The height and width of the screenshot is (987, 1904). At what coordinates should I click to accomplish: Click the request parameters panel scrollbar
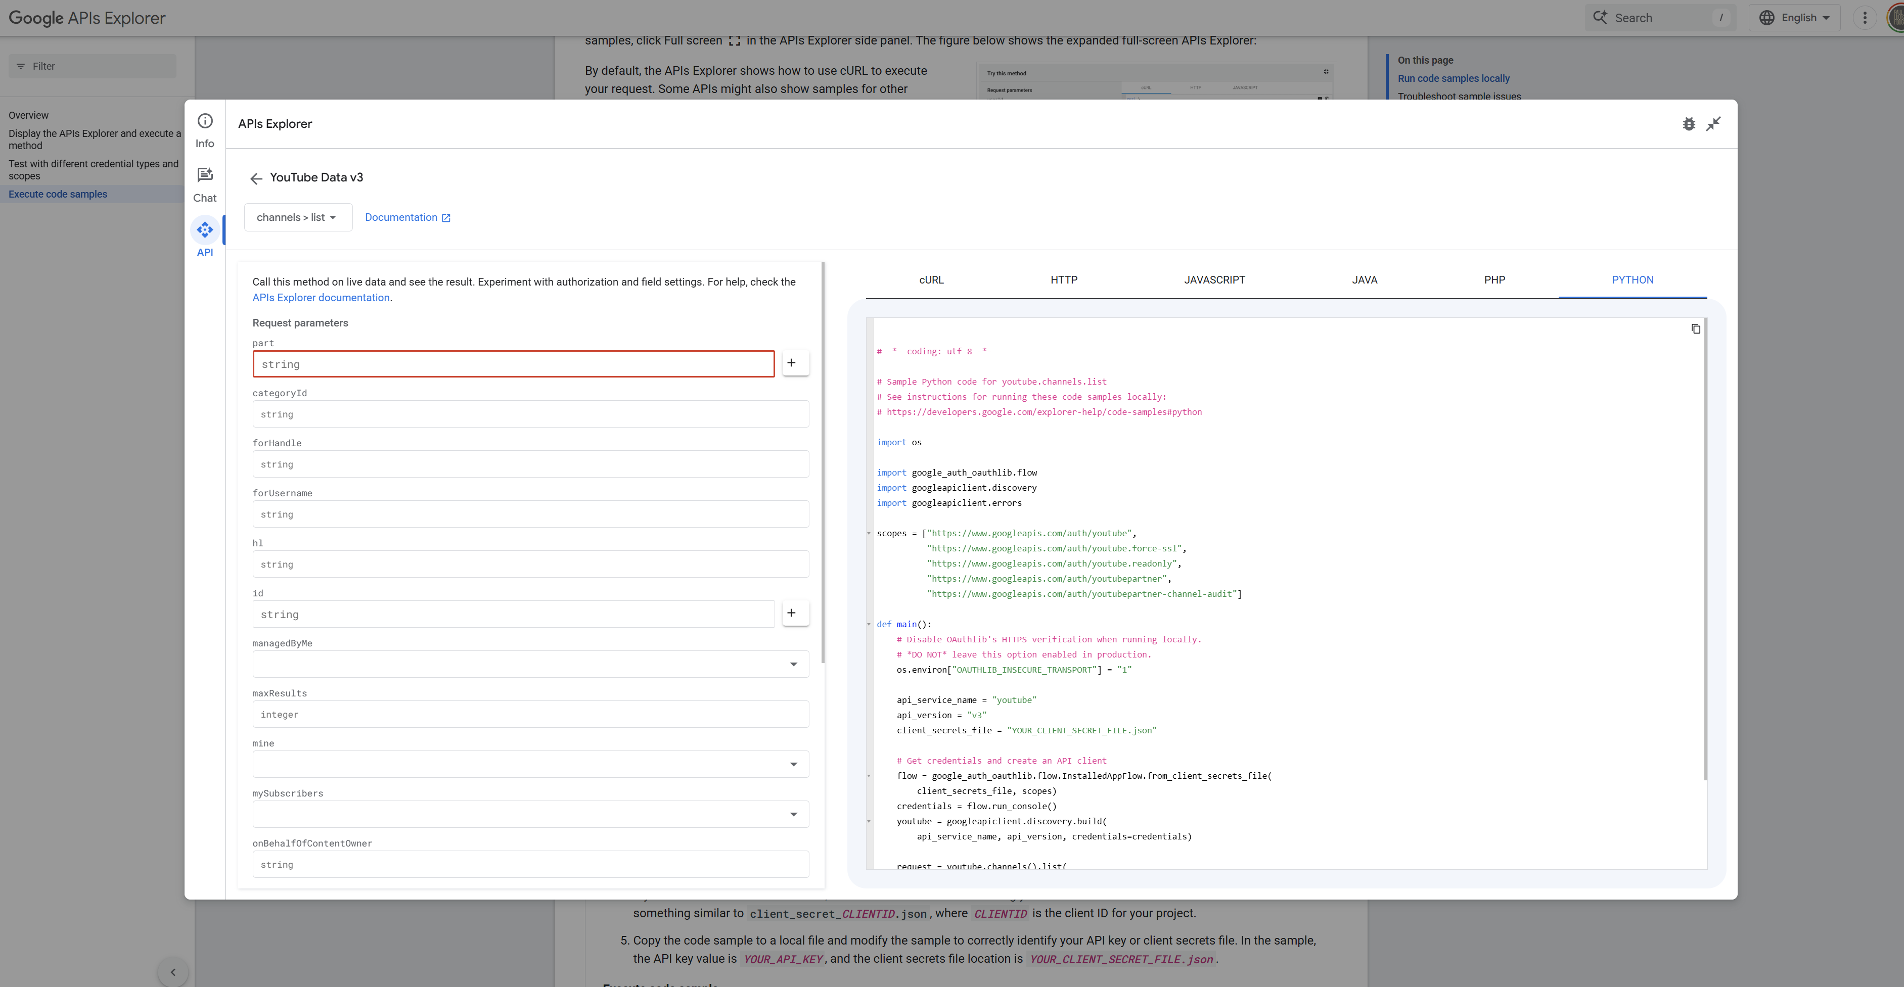click(x=823, y=462)
